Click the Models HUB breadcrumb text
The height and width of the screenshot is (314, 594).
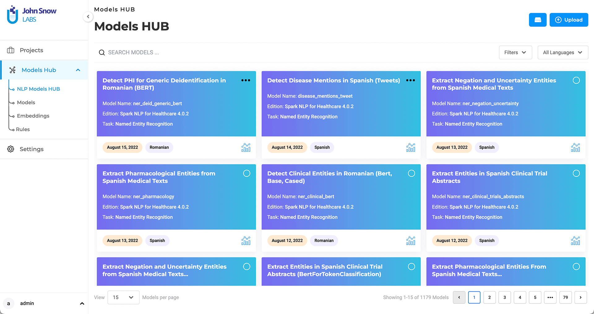(114, 10)
